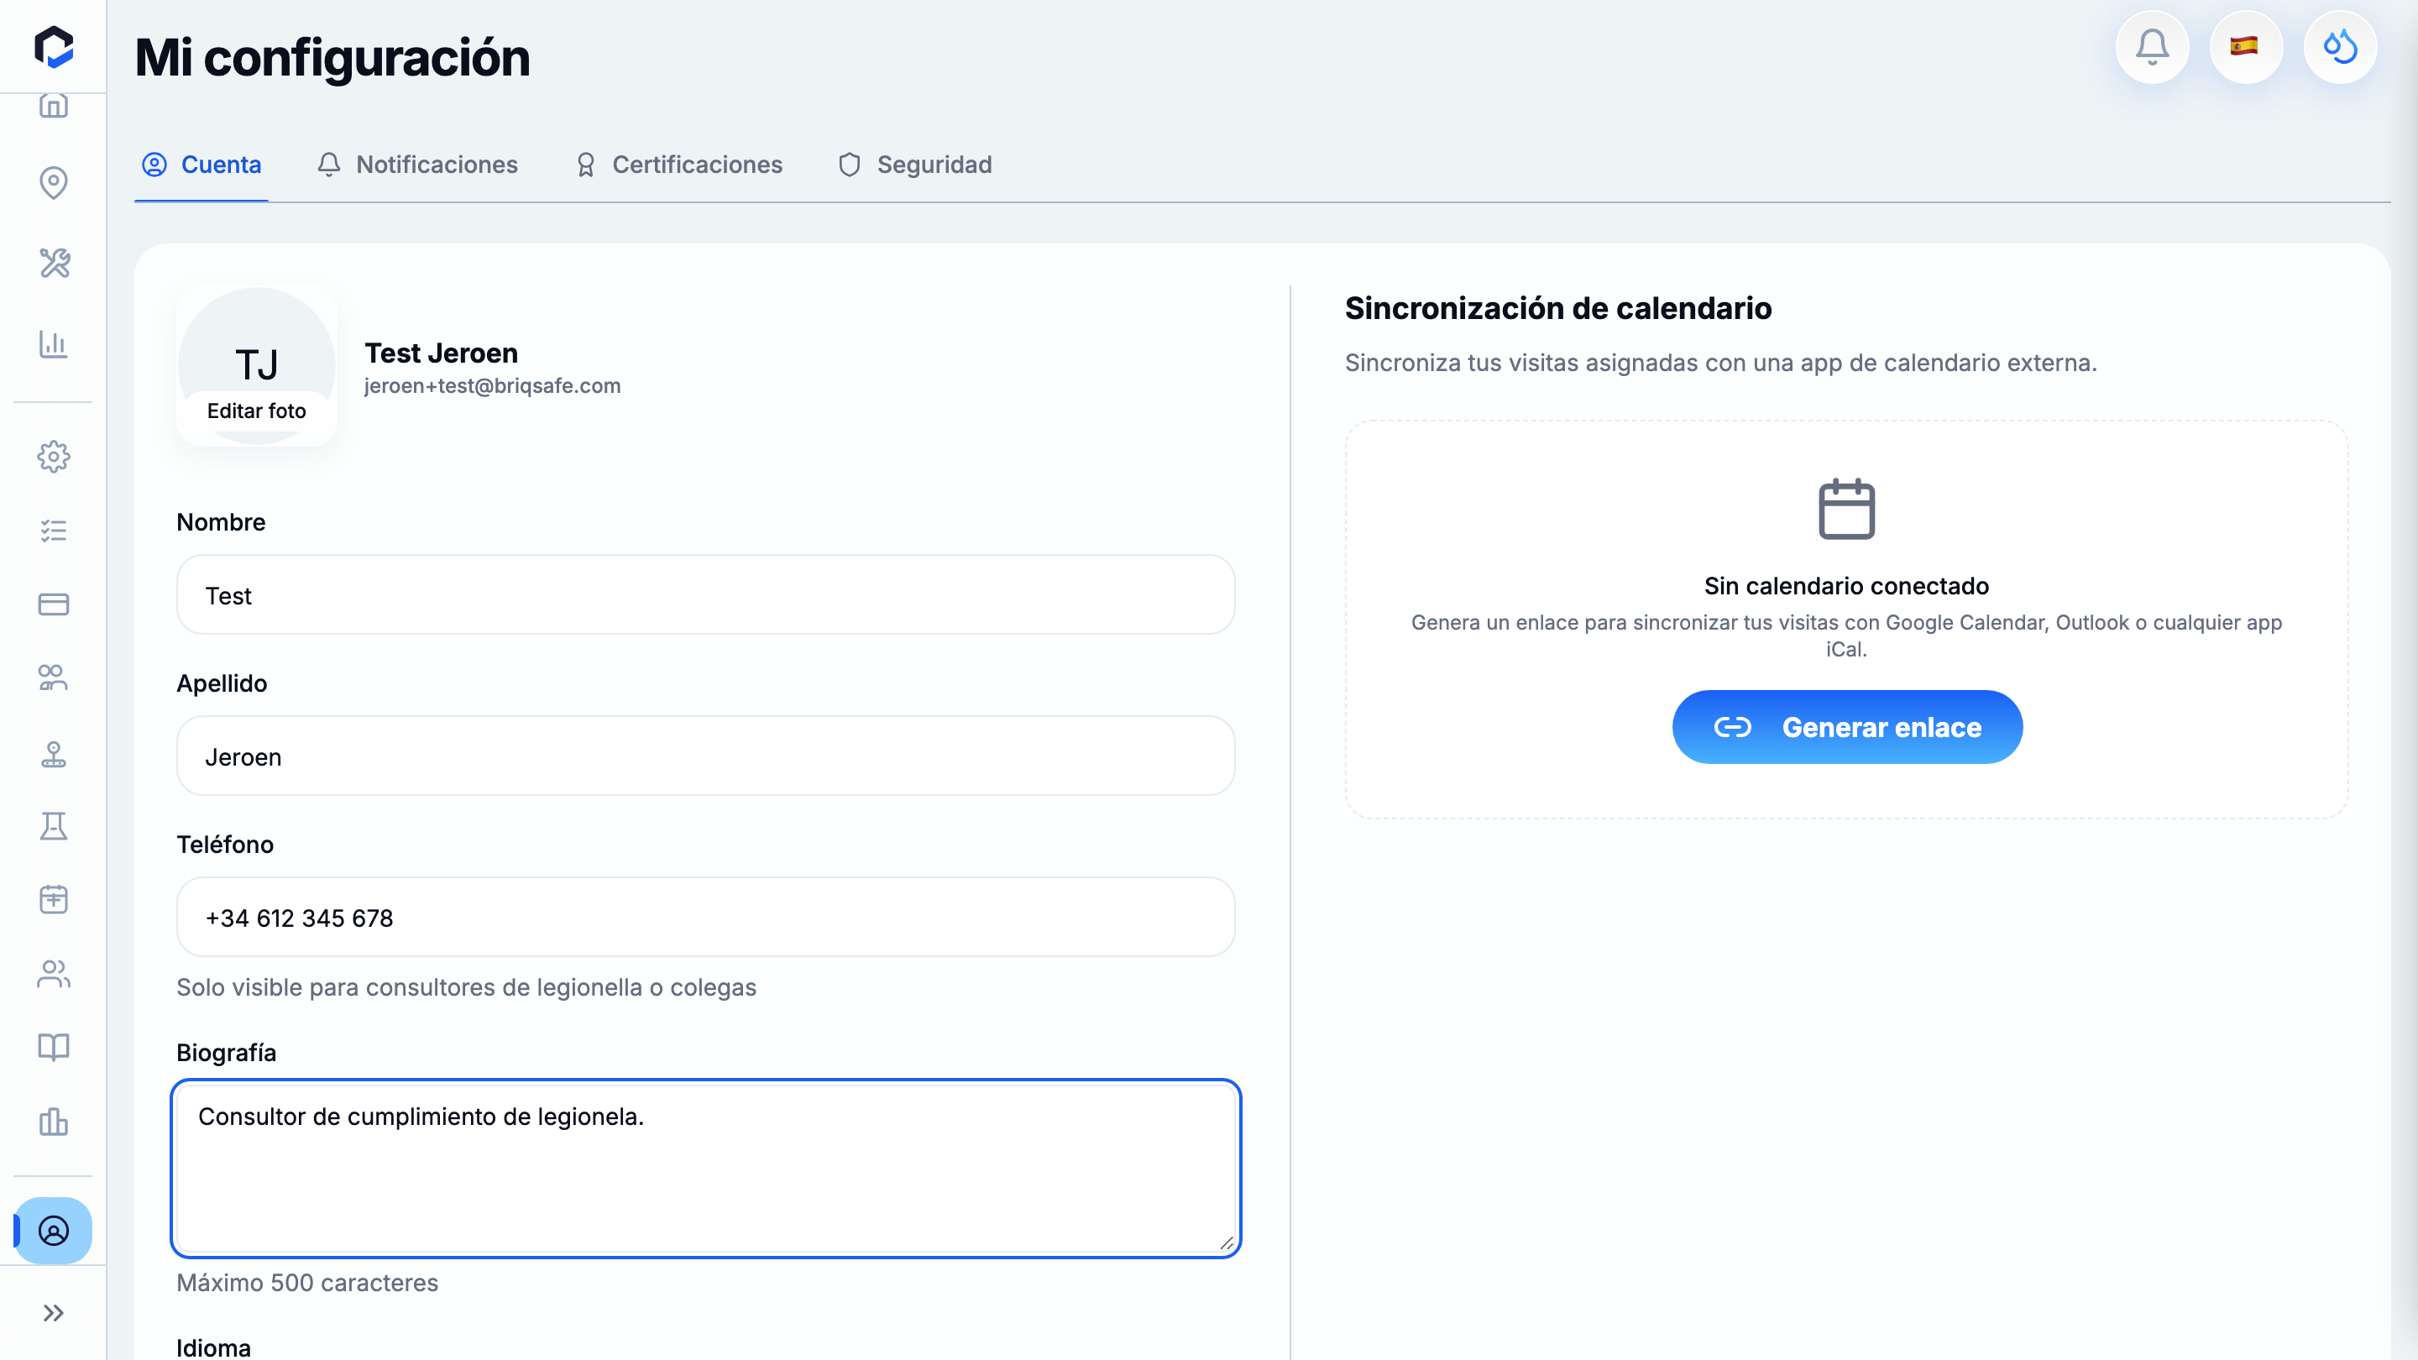Image resolution: width=2418 pixels, height=1360 pixels.
Task: Click the Biografía textarea resize handle
Action: click(1226, 1242)
